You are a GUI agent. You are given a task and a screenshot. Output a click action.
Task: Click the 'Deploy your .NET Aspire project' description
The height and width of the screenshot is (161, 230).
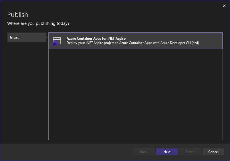point(133,43)
